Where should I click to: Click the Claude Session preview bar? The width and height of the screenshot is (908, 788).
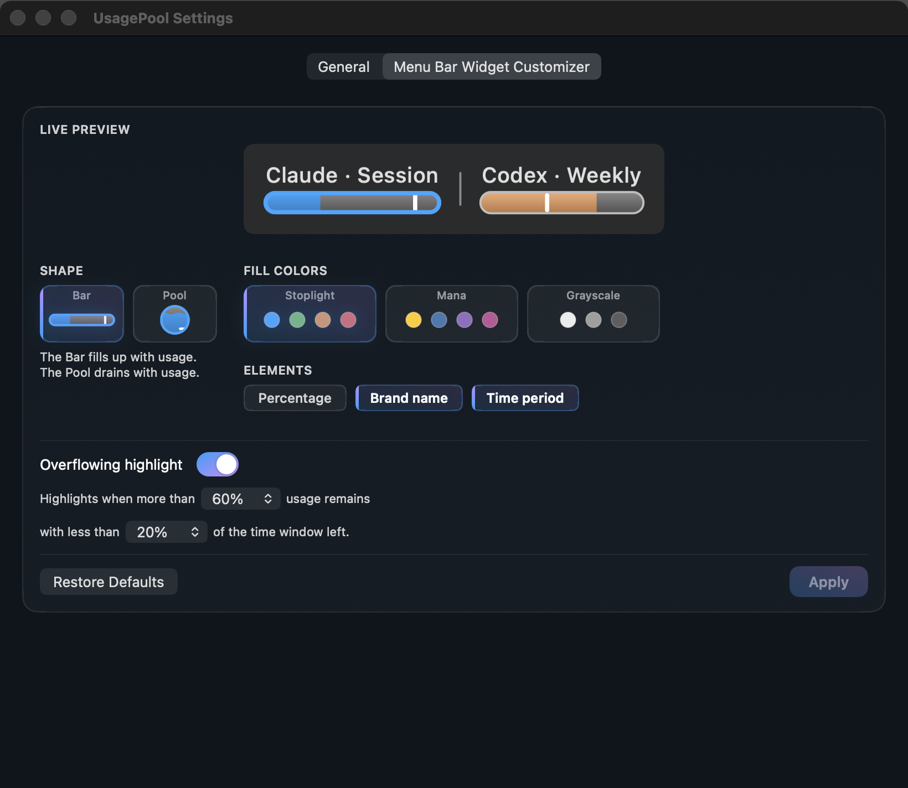[352, 203]
